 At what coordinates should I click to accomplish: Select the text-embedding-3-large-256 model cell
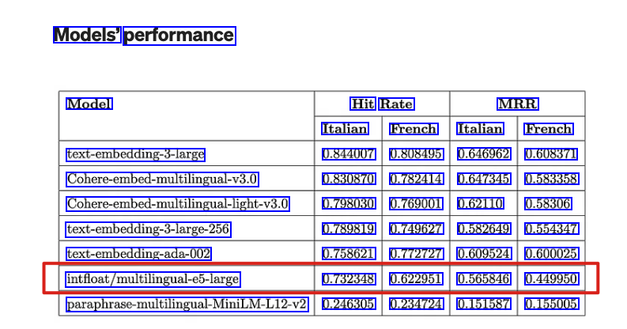click(149, 229)
